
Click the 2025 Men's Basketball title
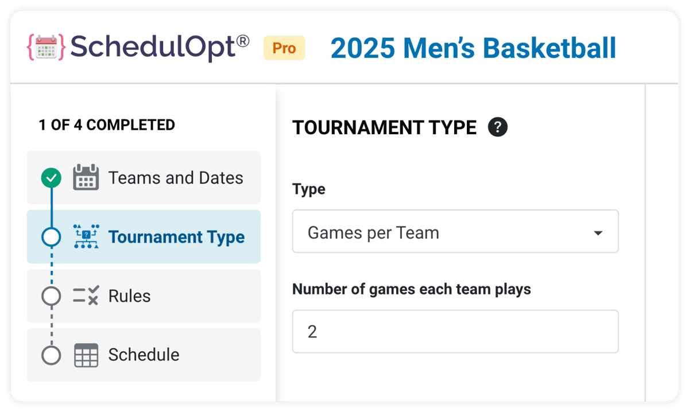474,48
